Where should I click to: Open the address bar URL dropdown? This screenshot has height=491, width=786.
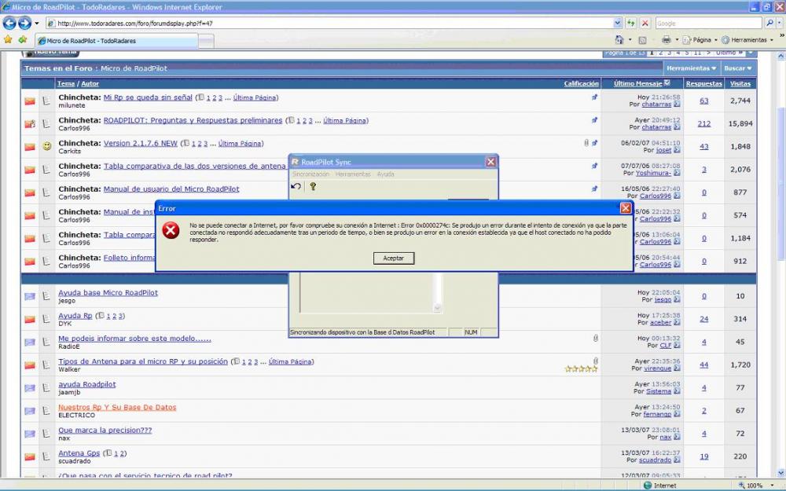pos(617,24)
